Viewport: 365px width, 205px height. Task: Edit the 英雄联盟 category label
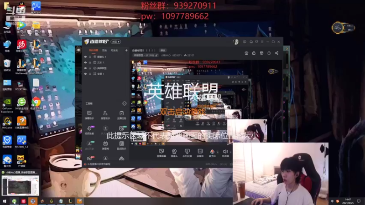145,55
